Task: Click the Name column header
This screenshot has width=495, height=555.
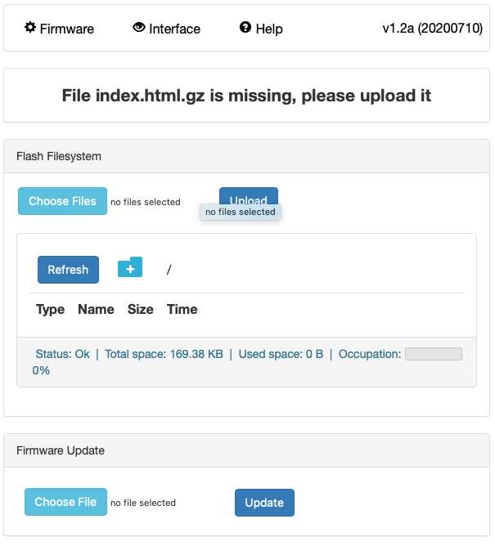Action: click(96, 309)
